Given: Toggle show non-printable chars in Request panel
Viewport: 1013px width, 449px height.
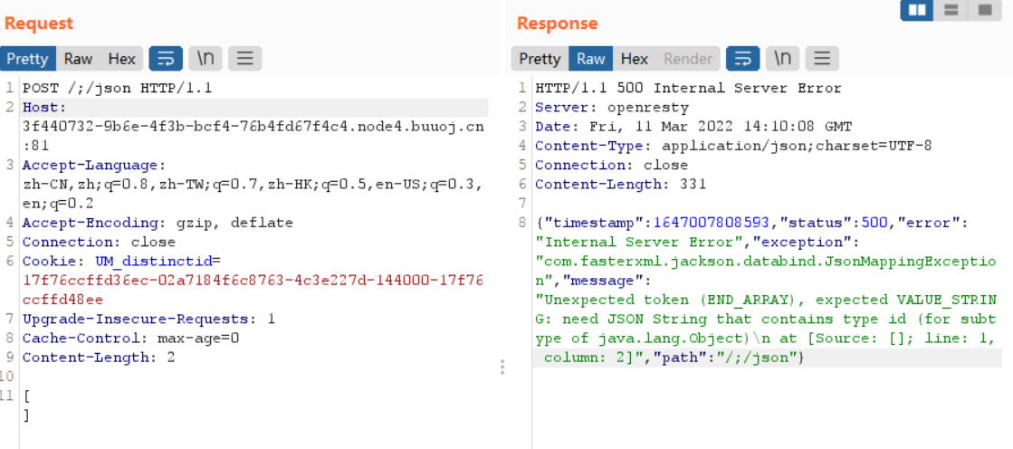Looking at the screenshot, I should 205,59.
